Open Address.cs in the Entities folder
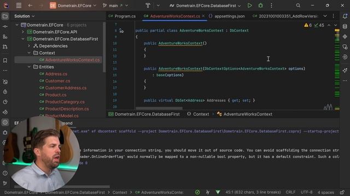This screenshot has height=196, width=350. (x=56, y=74)
